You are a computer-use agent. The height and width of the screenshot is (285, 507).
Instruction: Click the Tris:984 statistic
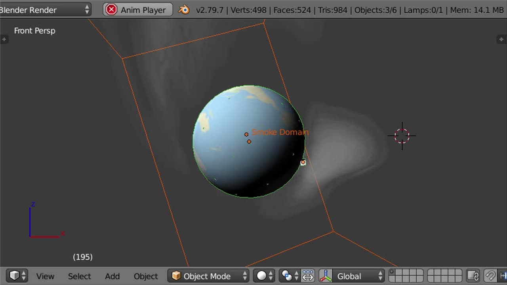coord(333,10)
